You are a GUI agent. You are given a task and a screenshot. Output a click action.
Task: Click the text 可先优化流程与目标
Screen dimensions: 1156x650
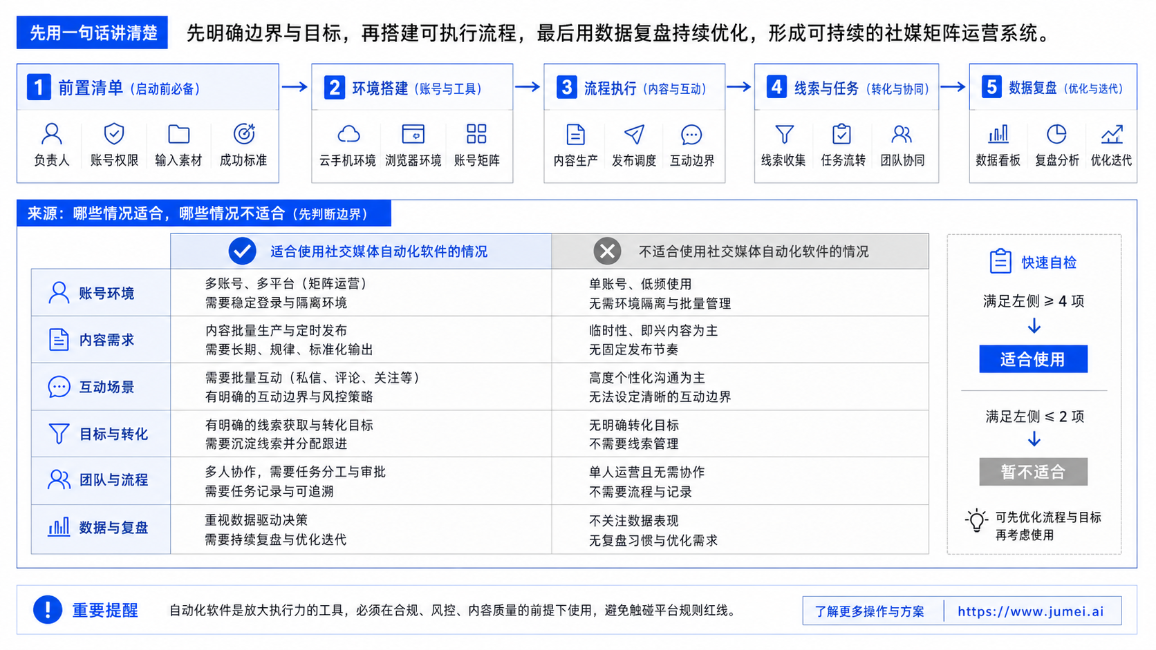click(1048, 517)
